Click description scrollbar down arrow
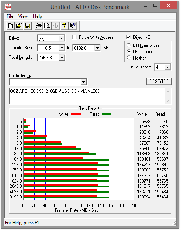 tap(168, 101)
